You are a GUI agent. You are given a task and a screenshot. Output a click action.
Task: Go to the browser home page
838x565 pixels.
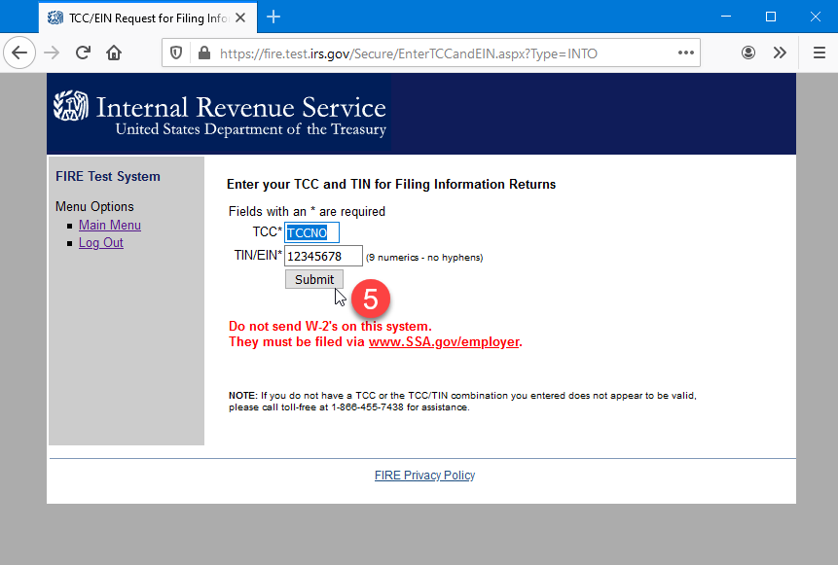[114, 53]
